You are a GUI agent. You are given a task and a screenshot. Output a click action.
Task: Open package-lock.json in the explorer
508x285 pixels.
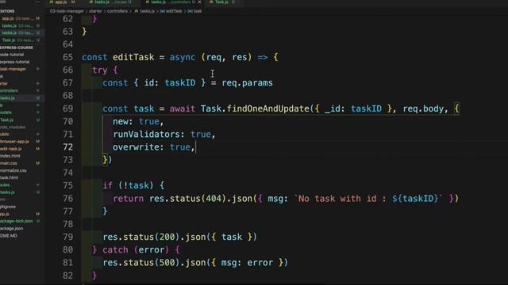[x=17, y=221]
